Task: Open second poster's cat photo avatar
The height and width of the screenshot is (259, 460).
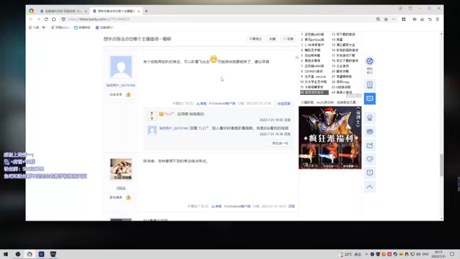Action: click(x=121, y=169)
